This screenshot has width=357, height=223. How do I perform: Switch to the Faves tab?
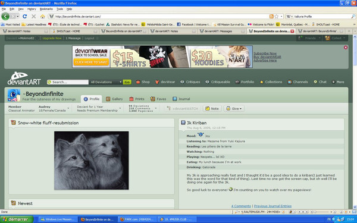click(158, 99)
